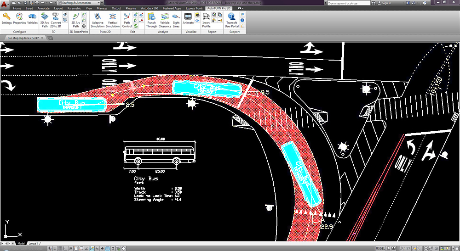Open AutoTURN Settings tool

tap(6, 19)
